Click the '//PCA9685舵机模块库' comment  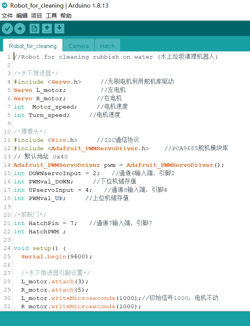point(196,148)
